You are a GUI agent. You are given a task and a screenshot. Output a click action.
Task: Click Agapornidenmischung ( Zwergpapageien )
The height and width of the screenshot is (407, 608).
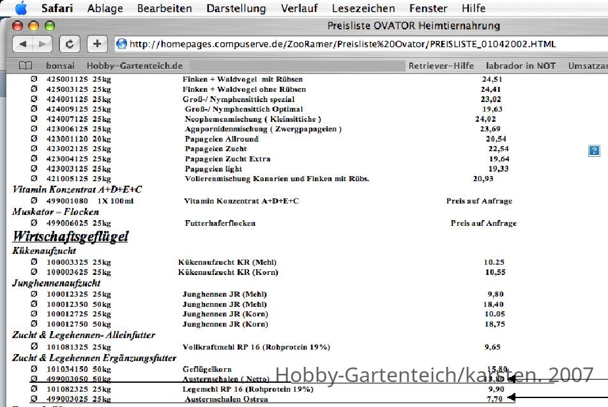263,129
